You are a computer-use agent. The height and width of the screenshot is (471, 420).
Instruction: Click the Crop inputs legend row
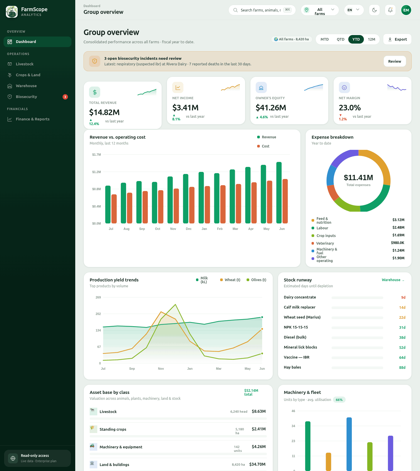coord(358,235)
